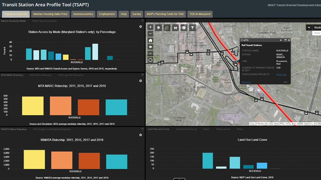Open the map legend icon
The width and height of the screenshot is (321, 180).
click(167, 27)
